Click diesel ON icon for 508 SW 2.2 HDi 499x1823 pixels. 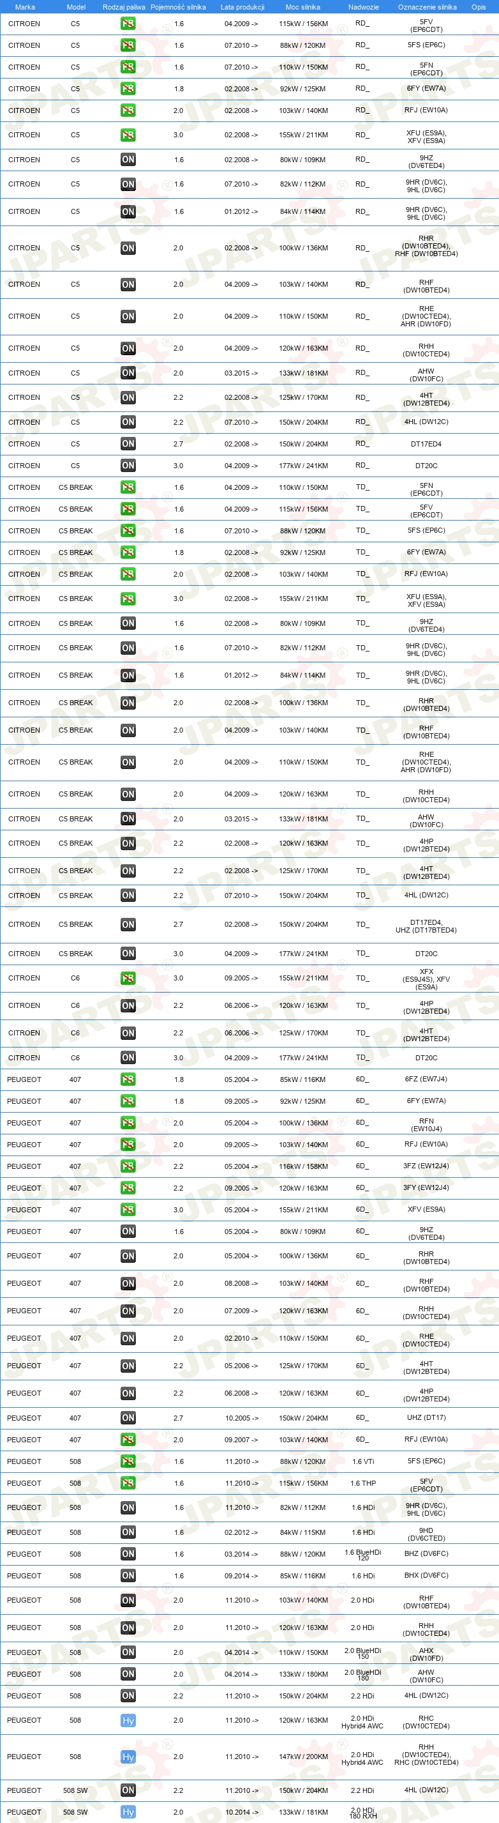(x=128, y=1790)
